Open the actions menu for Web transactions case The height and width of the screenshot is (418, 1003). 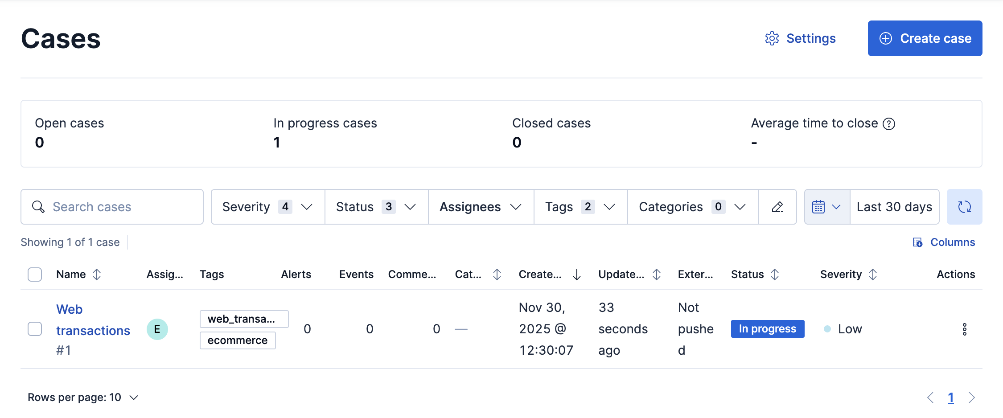[x=966, y=329]
